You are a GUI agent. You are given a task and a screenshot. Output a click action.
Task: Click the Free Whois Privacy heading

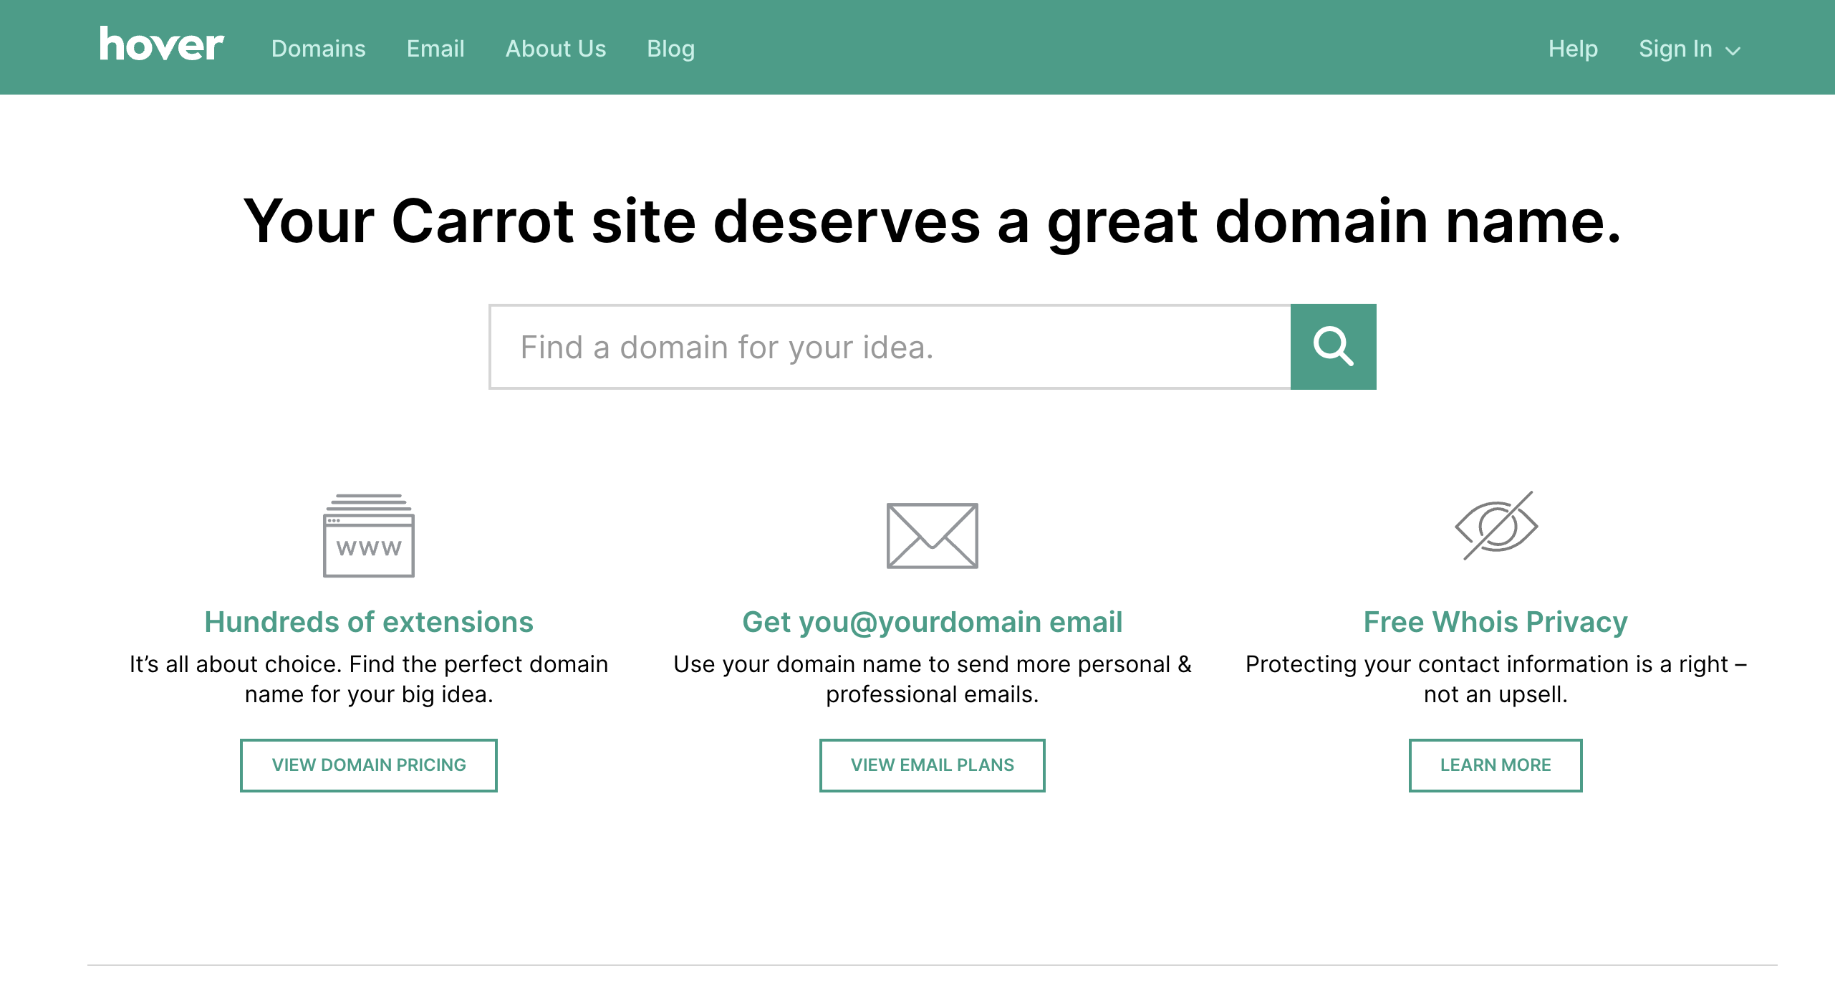point(1496,622)
